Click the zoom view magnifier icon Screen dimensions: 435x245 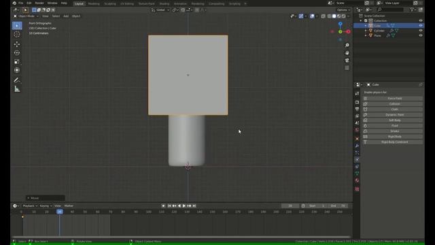[x=347, y=46]
